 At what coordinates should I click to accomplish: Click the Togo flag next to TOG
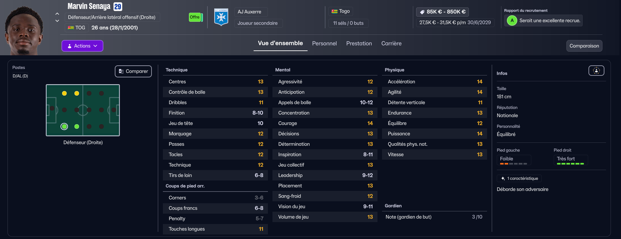71,28
